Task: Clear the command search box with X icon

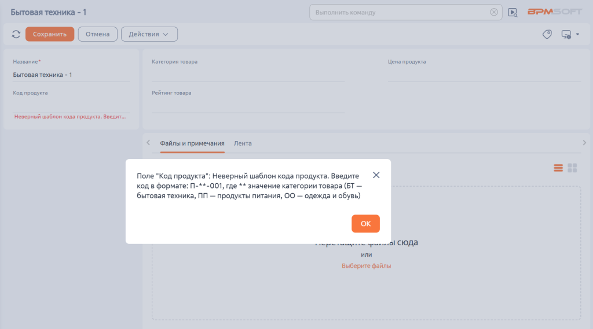Action: click(493, 12)
